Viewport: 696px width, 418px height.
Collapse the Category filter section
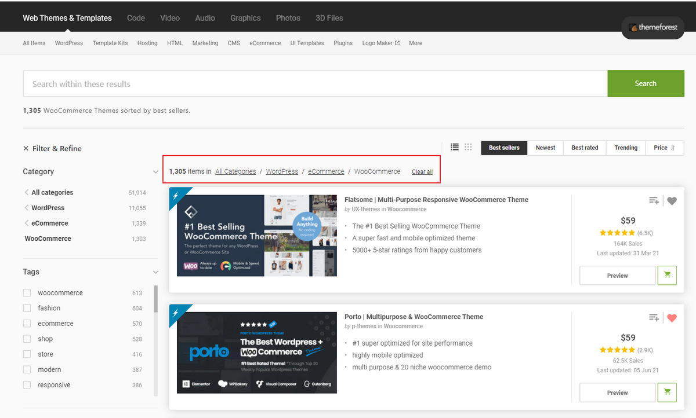pos(155,172)
